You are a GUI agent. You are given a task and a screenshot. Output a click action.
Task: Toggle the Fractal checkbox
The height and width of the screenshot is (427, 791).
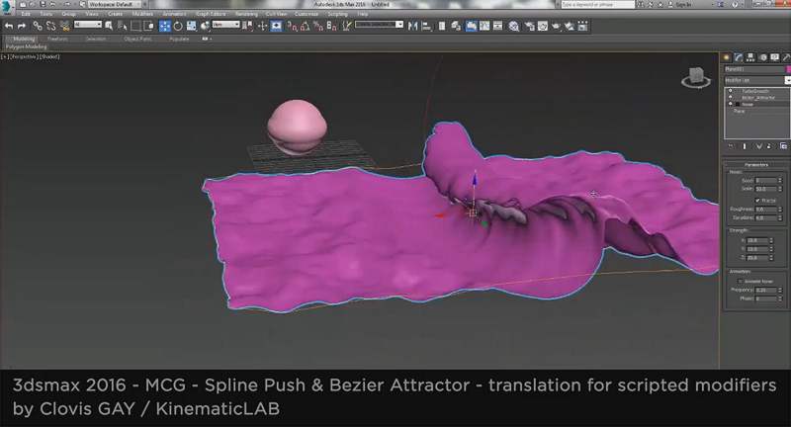click(x=757, y=200)
